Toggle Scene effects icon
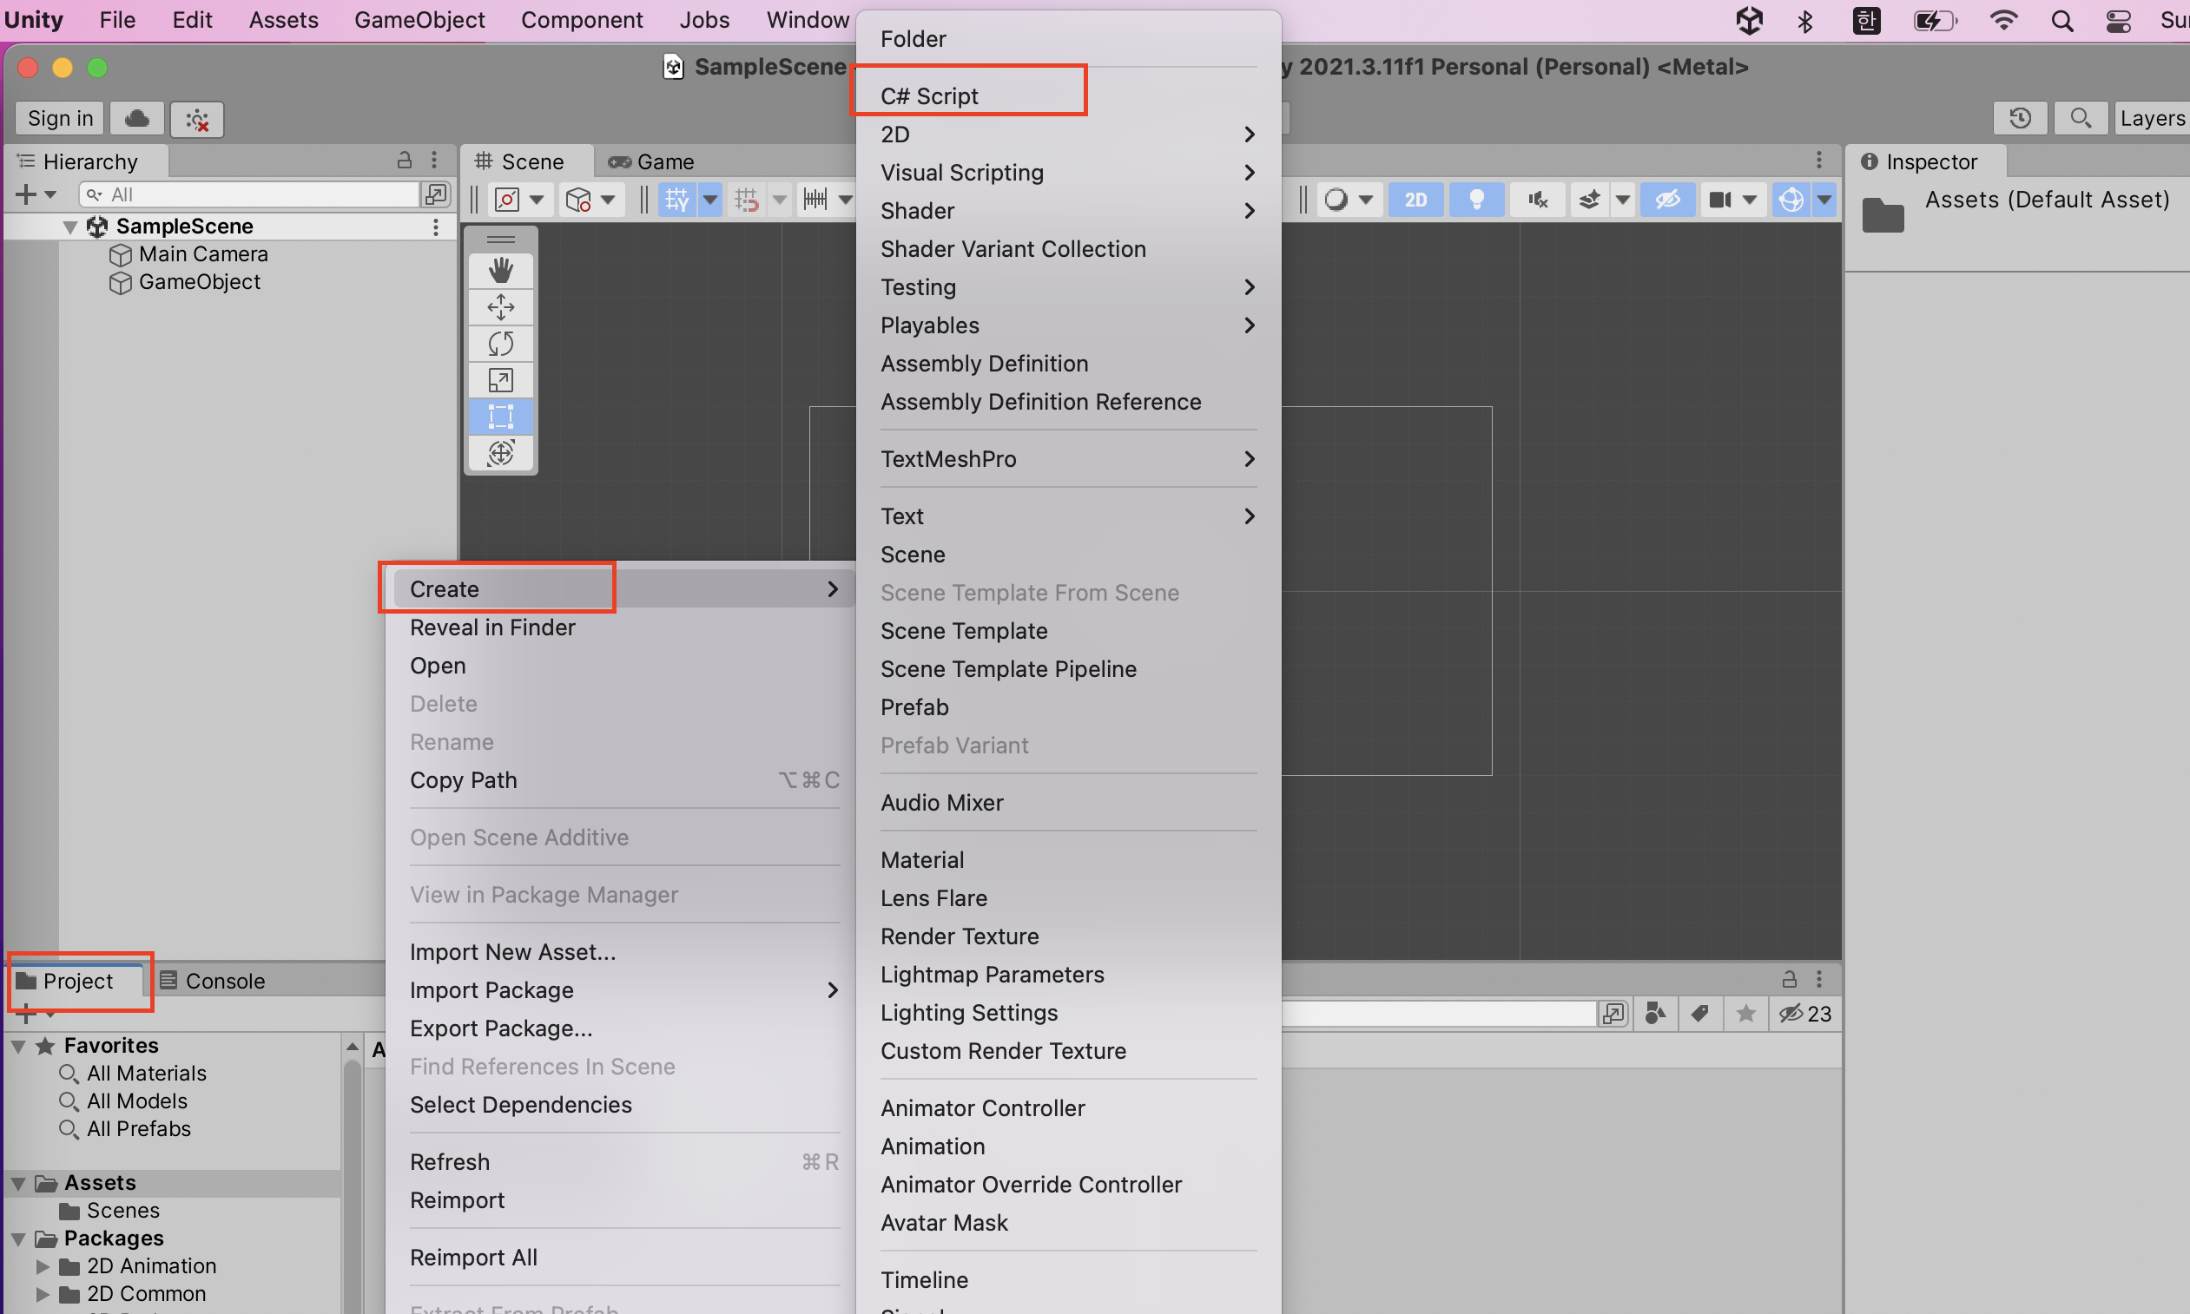 [x=1590, y=200]
